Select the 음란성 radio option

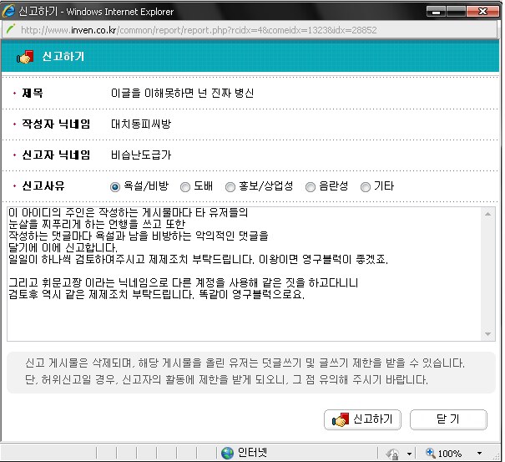tap(311, 186)
